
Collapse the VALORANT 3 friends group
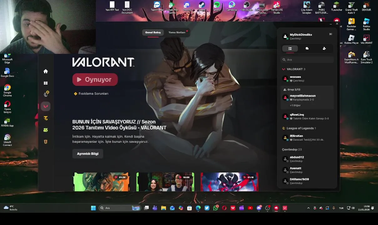point(294,69)
